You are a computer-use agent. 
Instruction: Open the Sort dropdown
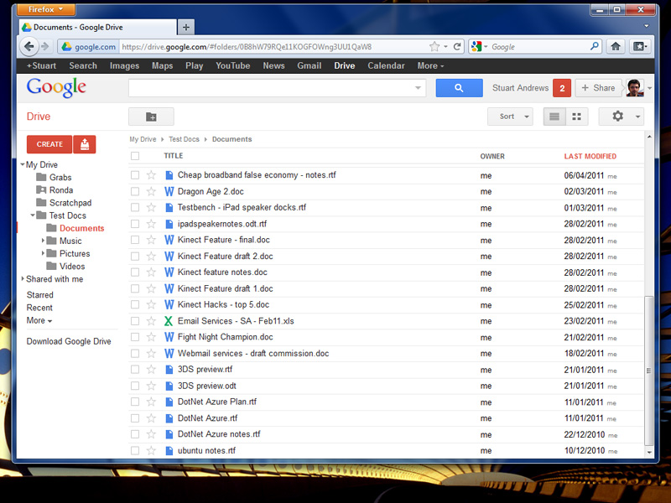pos(510,117)
